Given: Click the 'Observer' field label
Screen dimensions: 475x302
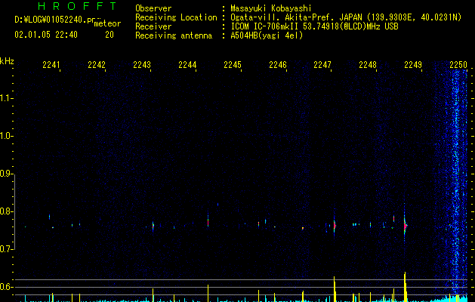Looking at the screenshot, I should (x=153, y=8).
